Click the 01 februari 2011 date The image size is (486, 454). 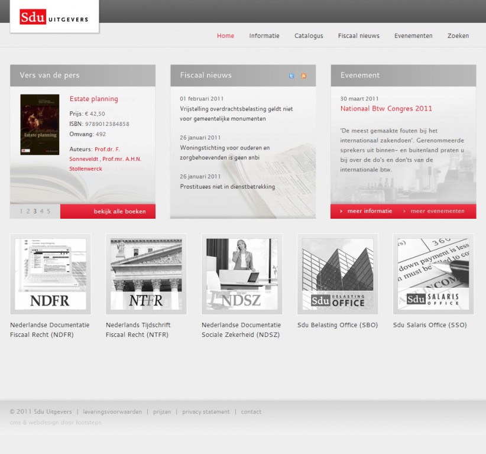click(202, 99)
